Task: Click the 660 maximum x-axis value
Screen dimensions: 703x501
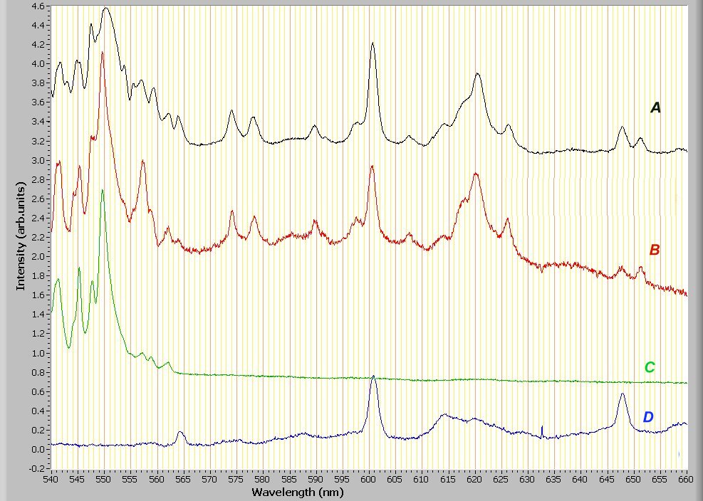Action: (x=687, y=480)
